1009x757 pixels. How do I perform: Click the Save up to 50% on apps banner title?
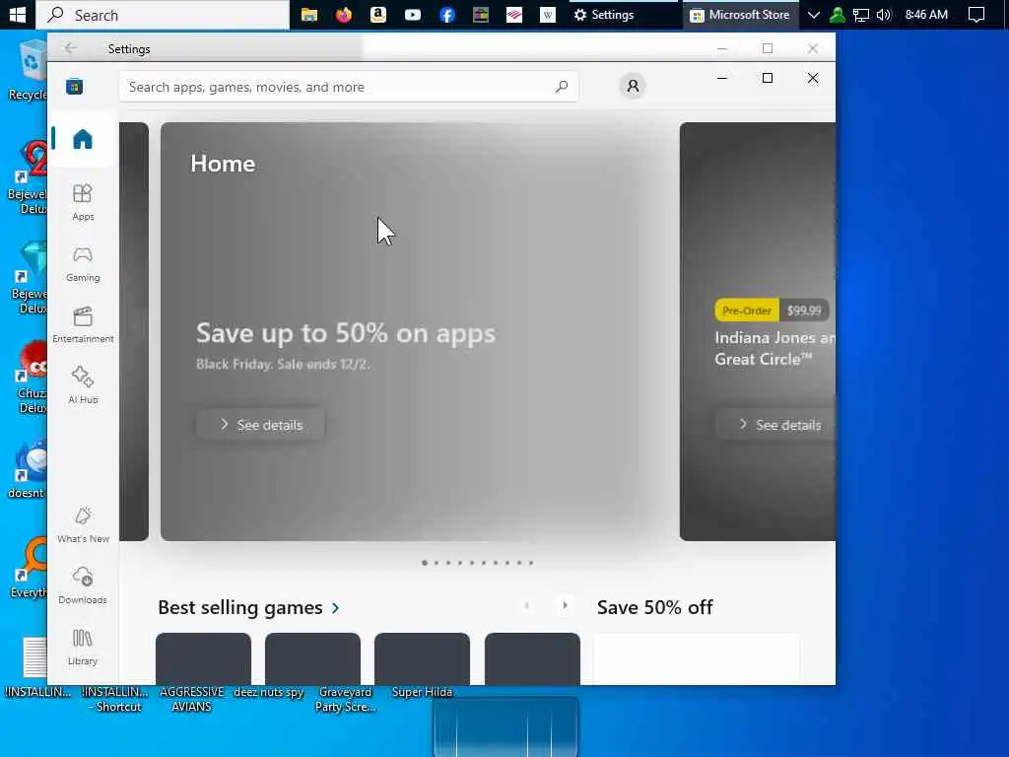tap(346, 333)
